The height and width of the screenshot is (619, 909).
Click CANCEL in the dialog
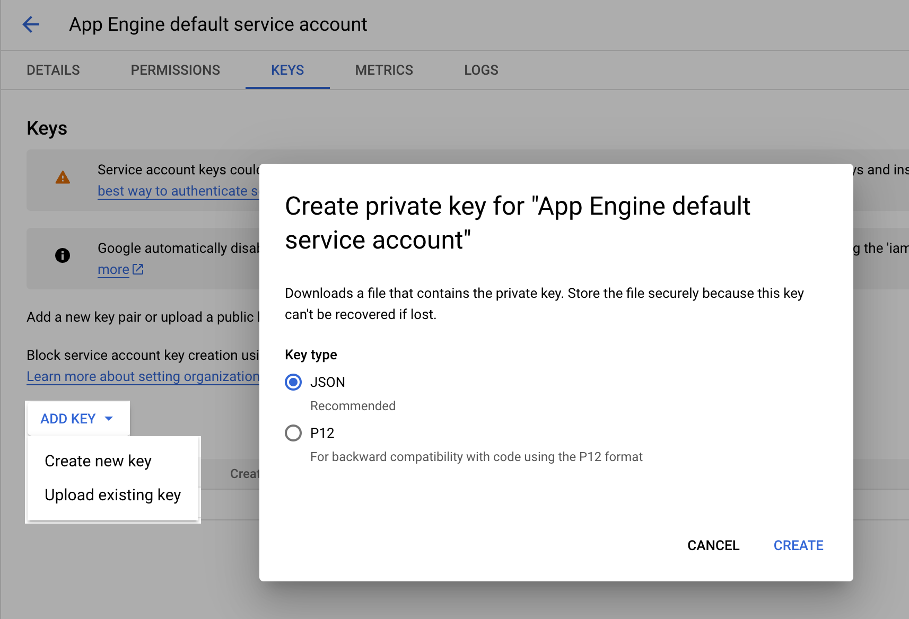point(713,545)
